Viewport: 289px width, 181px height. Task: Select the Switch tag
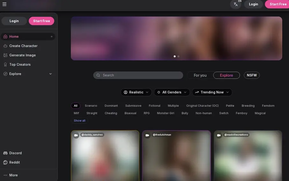[x=224, y=113]
